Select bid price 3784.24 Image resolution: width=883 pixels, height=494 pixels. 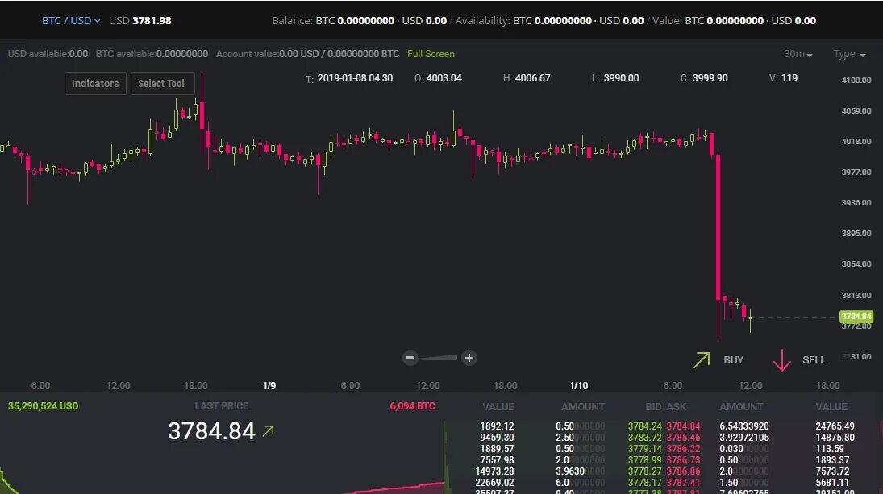pos(645,426)
